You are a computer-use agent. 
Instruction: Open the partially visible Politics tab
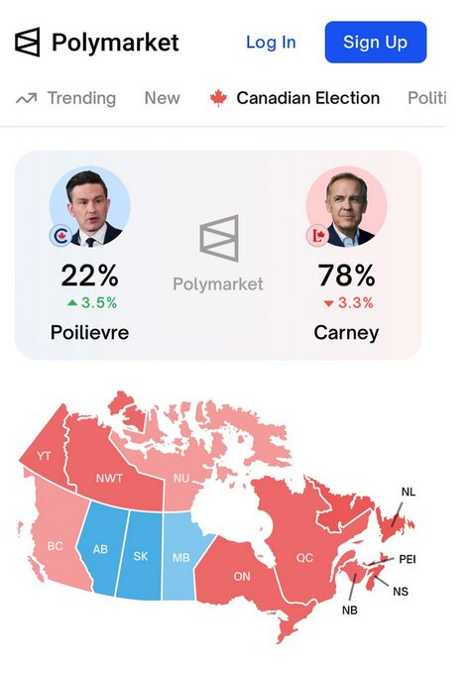pos(426,98)
